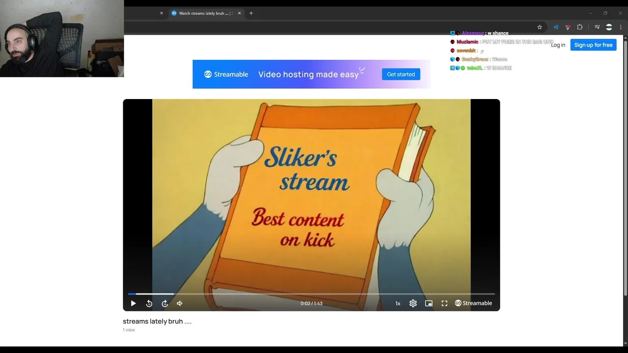The height and width of the screenshot is (353, 628).
Task: Log in to Streamable
Action: [x=558, y=45]
